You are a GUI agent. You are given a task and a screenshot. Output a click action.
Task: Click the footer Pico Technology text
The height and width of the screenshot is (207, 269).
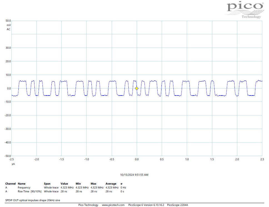[88, 205]
